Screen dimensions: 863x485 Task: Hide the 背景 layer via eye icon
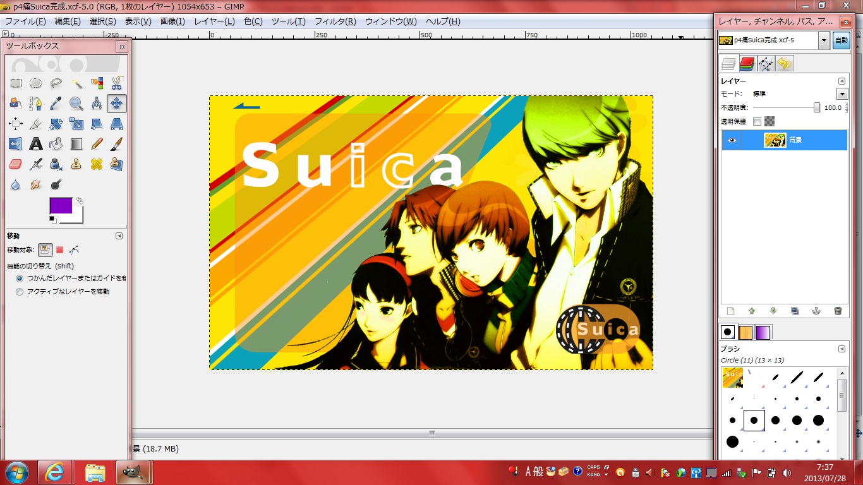pyautogui.click(x=732, y=140)
